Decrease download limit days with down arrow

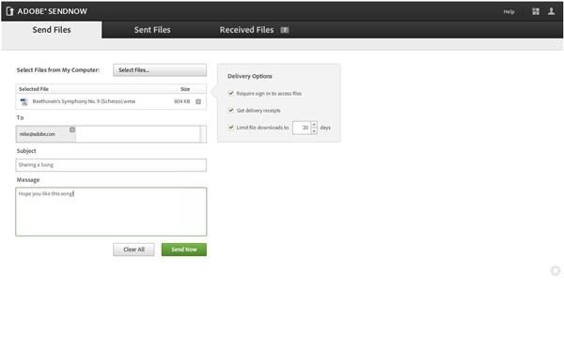click(x=314, y=131)
